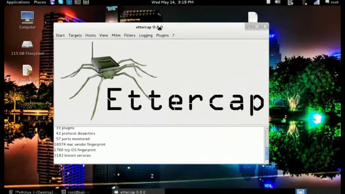Click the white square tray icon
This screenshot has width=345, height=194.
(268, 2)
